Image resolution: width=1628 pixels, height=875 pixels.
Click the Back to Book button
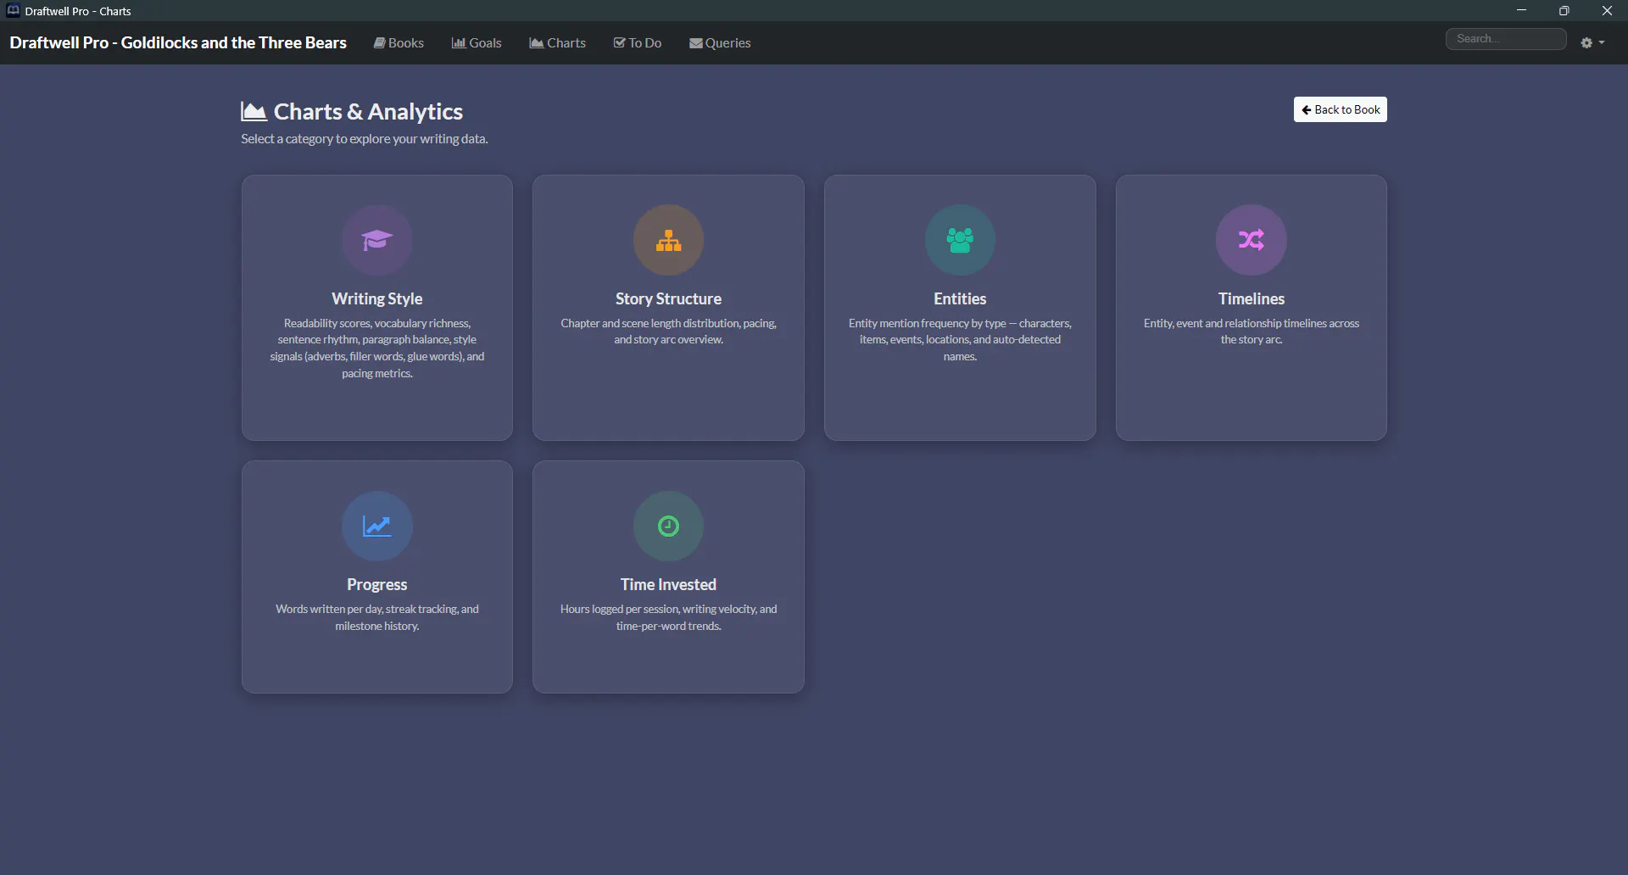click(x=1341, y=109)
